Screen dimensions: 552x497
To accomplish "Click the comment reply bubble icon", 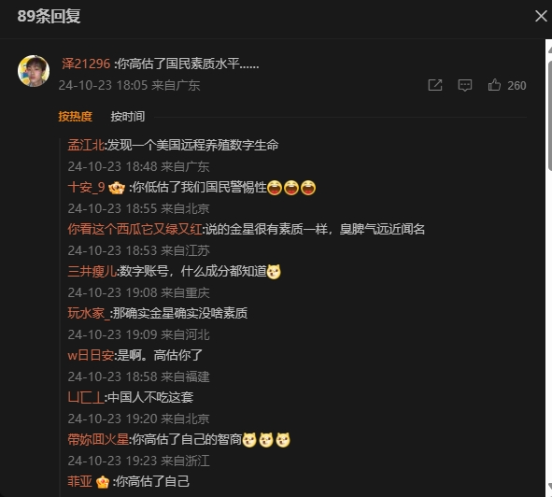I will click(465, 85).
